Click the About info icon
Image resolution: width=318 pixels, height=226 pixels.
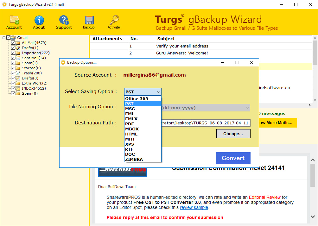[x=39, y=20]
